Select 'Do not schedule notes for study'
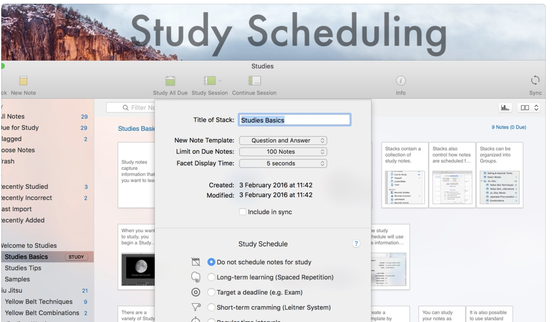The image size is (552, 322). [211, 262]
